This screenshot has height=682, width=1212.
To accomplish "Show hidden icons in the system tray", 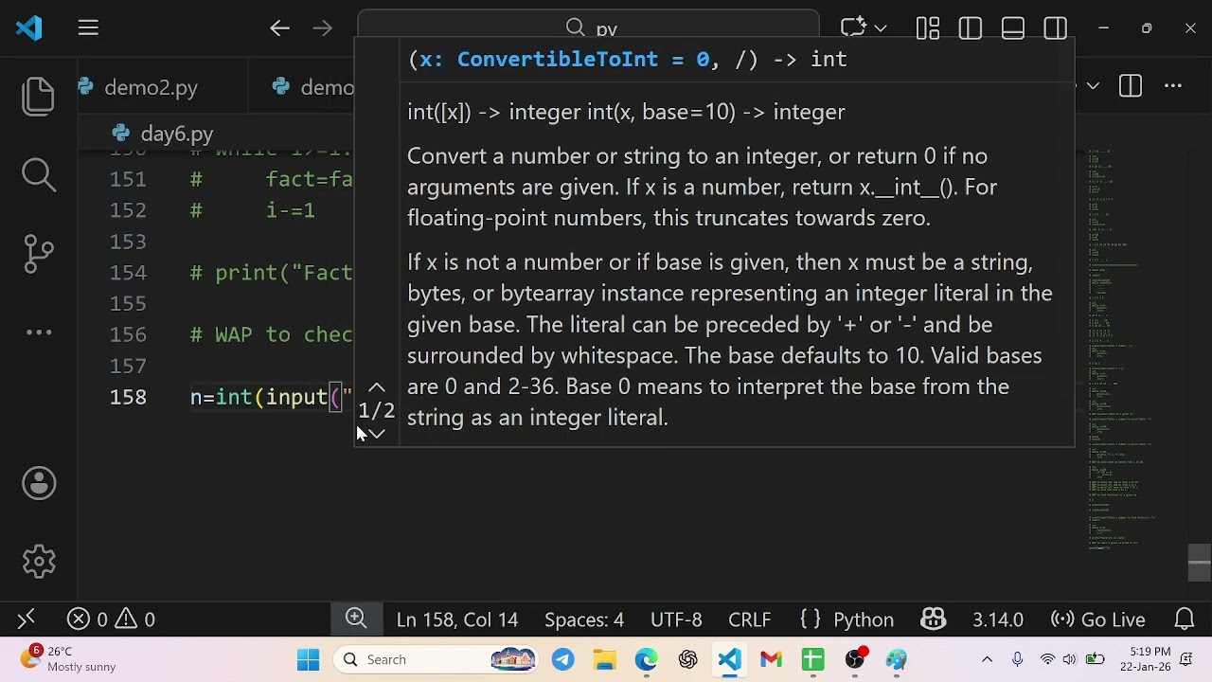I will [987, 659].
